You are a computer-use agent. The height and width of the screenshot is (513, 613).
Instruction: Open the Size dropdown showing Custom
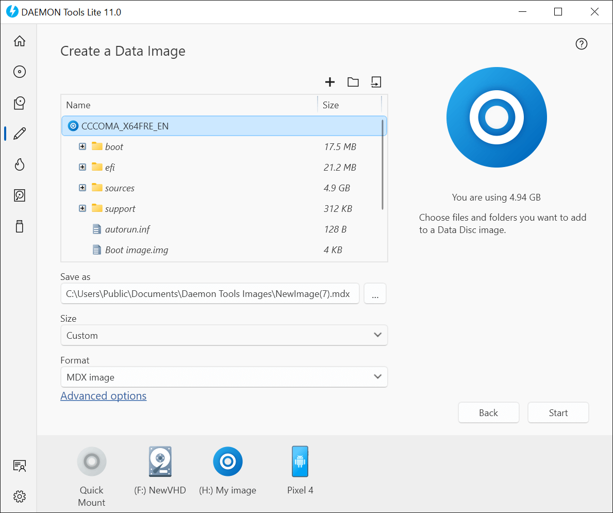pyautogui.click(x=224, y=335)
